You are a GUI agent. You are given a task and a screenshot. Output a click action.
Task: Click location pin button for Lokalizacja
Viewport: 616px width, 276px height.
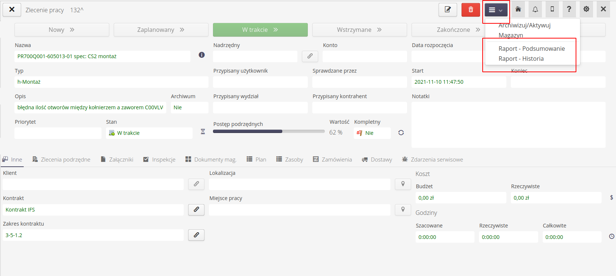[403, 184]
